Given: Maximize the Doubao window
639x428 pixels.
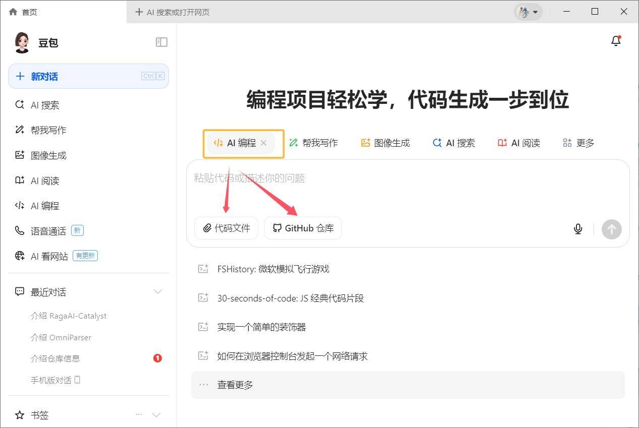Looking at the screenshot, I should click(x=595, y=12).
